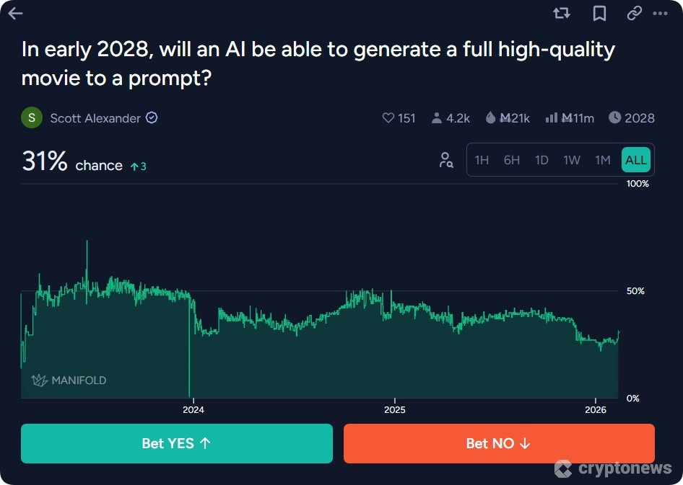Bookmark this market

pyautogui.click(x=599, y=13)
